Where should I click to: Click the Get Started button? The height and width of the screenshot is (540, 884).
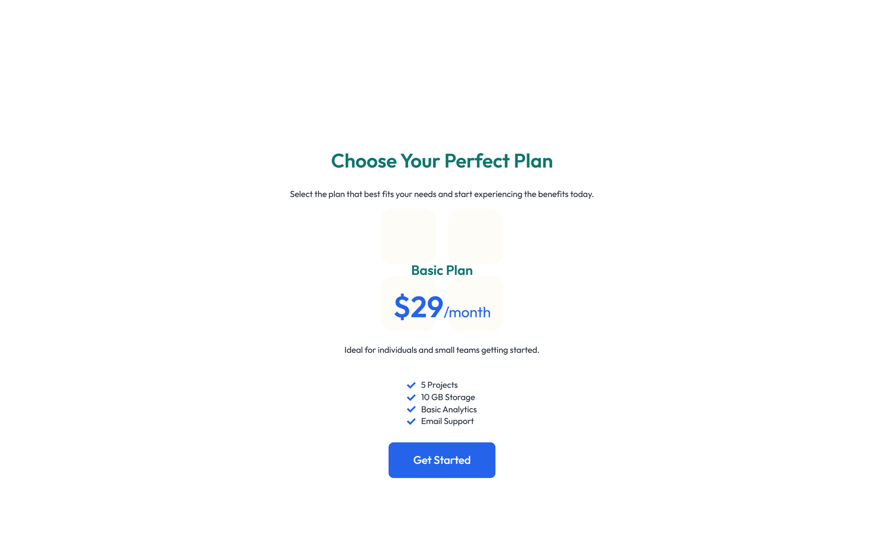click(441, 460)
